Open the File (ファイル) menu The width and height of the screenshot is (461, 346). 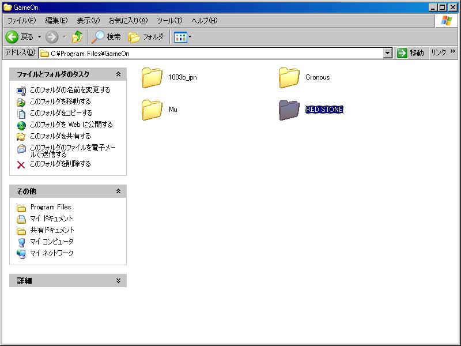click(21, 21)
